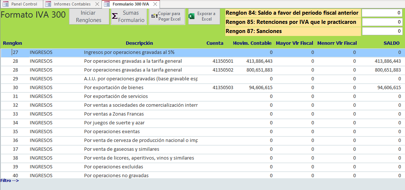Select the Formulario 300 IVA tab
This screenshot has width=405, height=190.
click(x=131, y=4)
